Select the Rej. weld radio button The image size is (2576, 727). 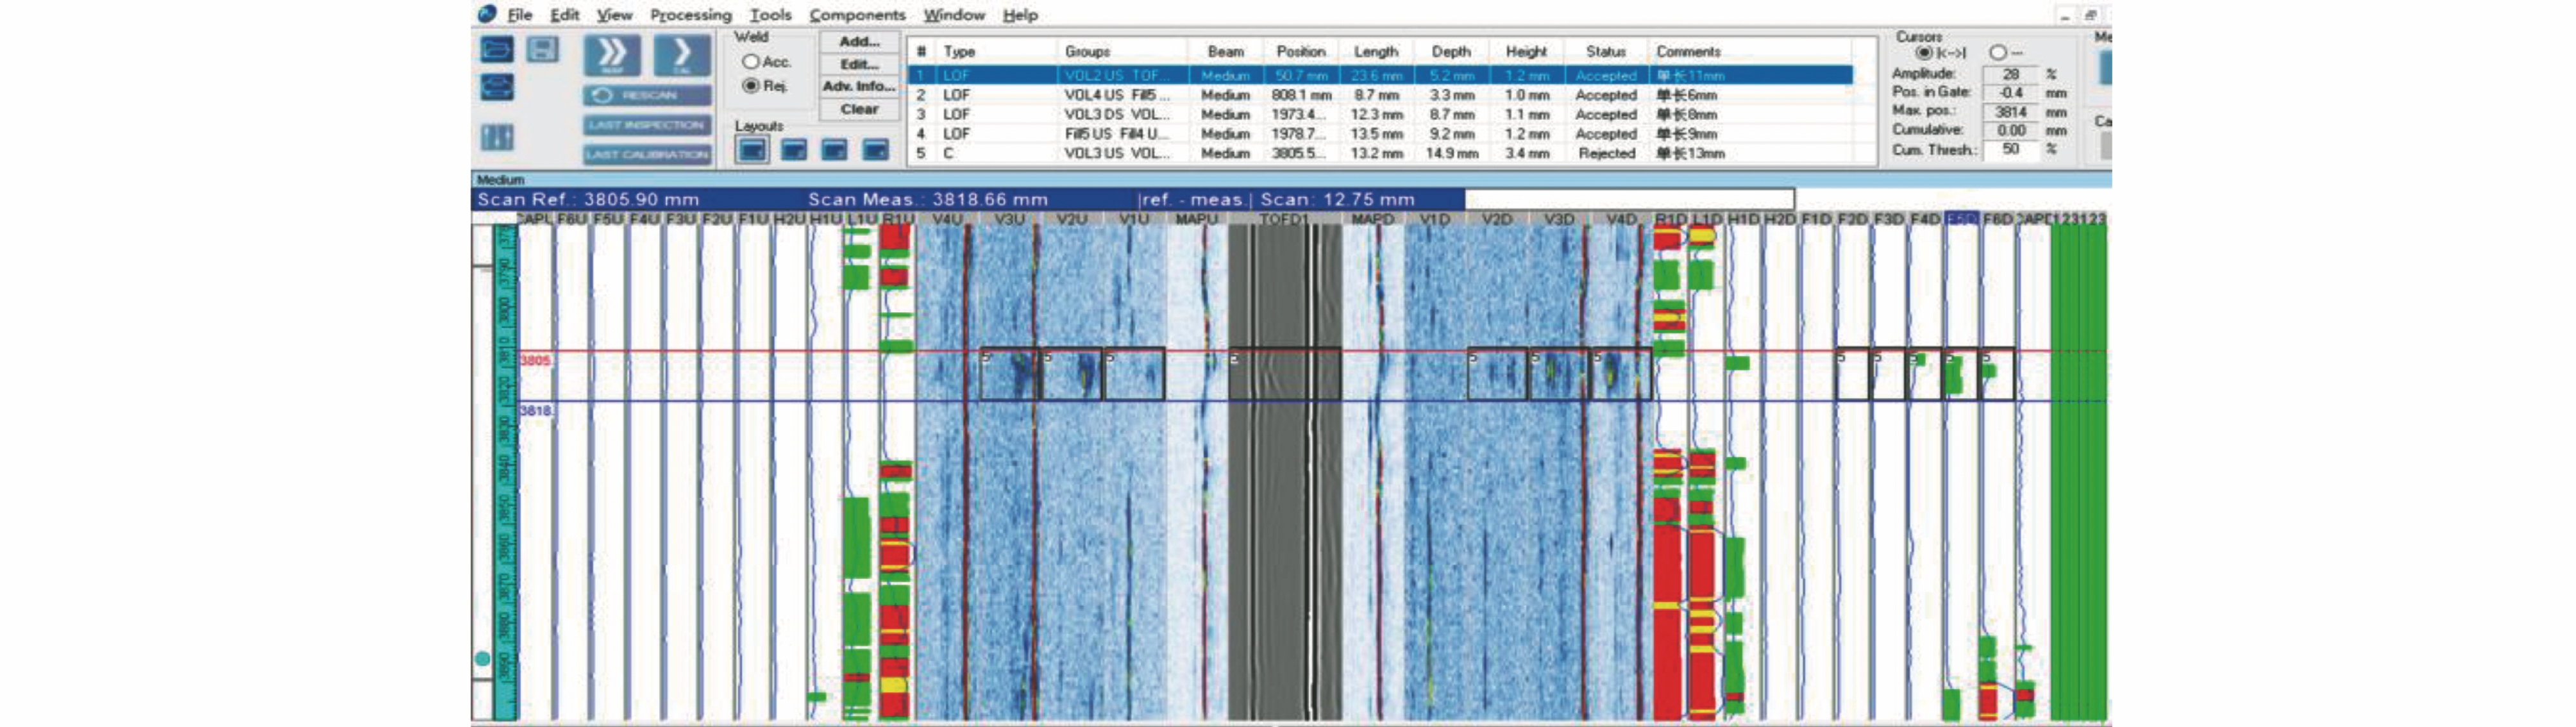(750, 86)
